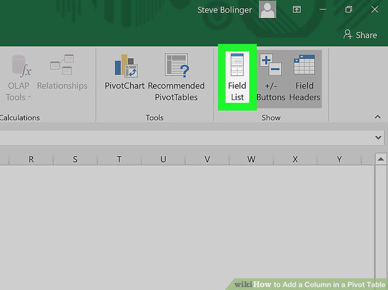The image size is (388, 290).
Task: Click the Share button
Action: point(360,35)
